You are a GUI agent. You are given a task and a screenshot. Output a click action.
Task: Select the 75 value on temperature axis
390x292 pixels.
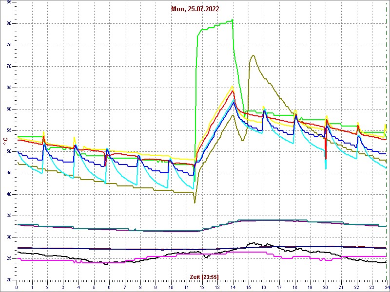[8, 45]
